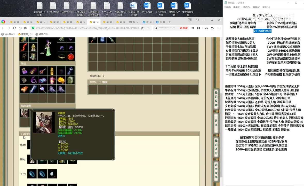
Task: Go to the browser home page
Action: pyautogui.click(x=20, y=28)
